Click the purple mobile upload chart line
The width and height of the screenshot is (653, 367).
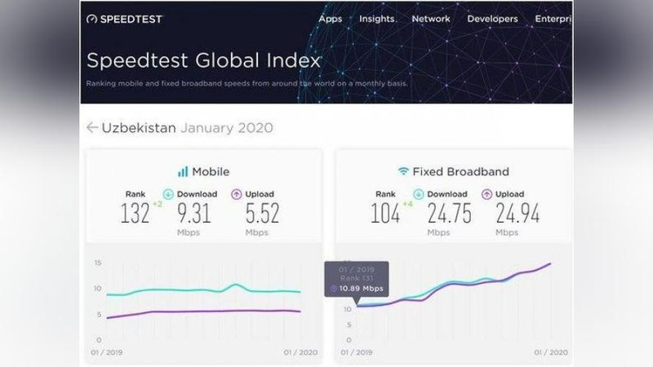pyautogui.click(x=203, y=312)
